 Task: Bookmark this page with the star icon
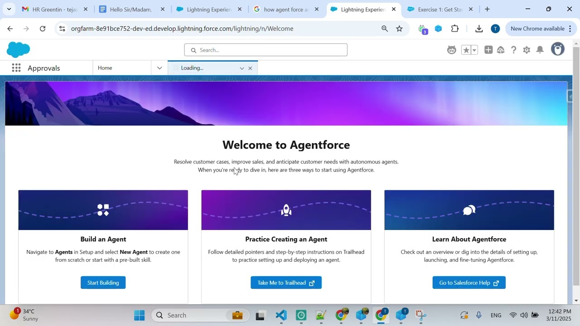[x=399, y=29]
